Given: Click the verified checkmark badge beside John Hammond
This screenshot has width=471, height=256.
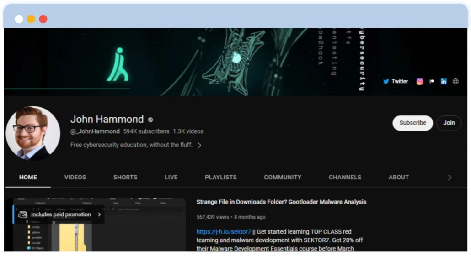Looking at the screenshot, I should coord(150,120).
